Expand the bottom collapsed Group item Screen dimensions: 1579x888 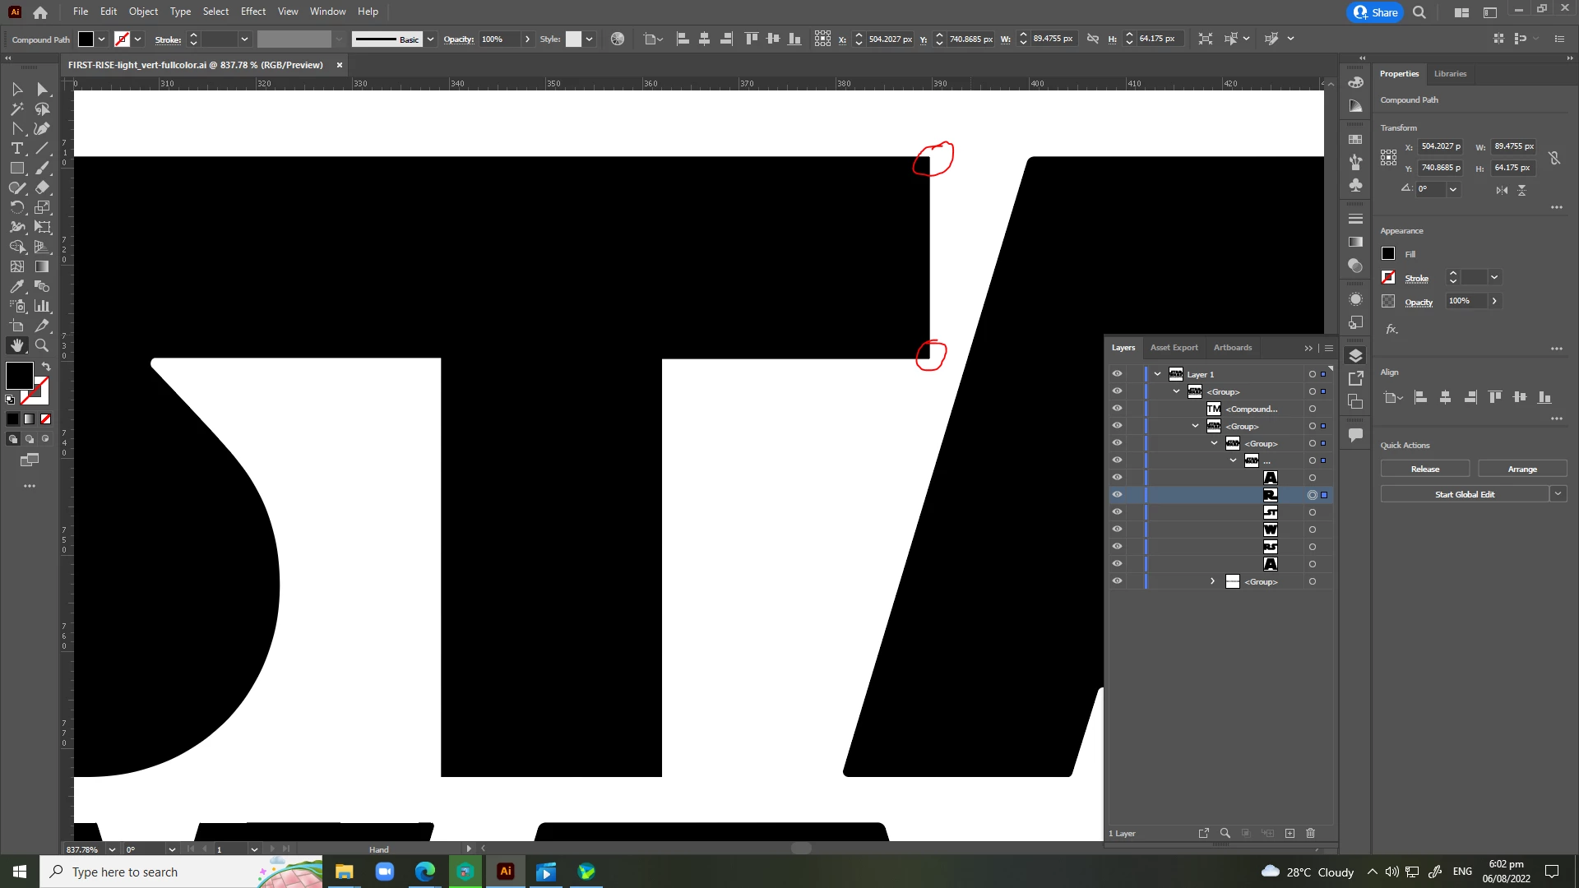coord(1212,581)
